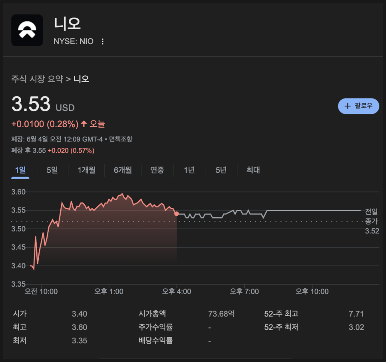Click the 니오 company name heading
Image resolution: width=386 pixels, height=362 pixels.
click(x=67, y=24)
